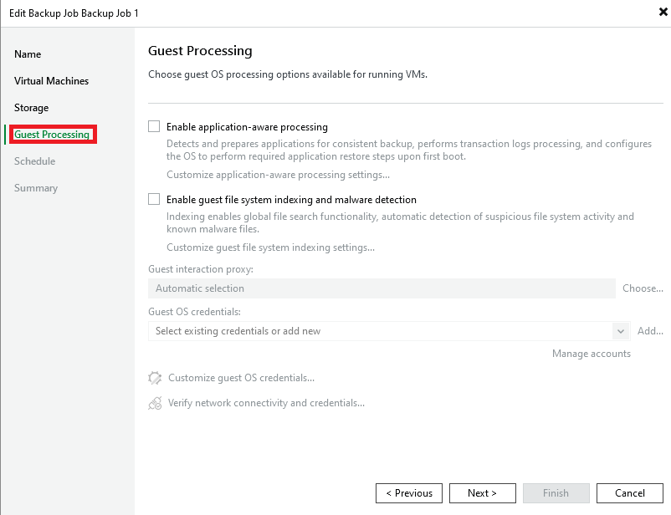This screenshot has height=515, width=671.
Task: Click the Previous button
Action: 408,493
